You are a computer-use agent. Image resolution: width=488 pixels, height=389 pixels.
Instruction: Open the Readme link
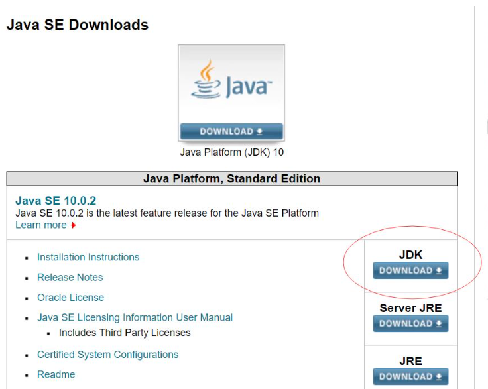(56, 374)
